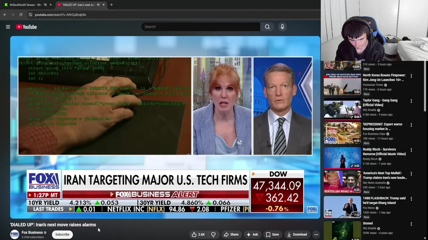428x240 pixels.
Task: Mute the YouTube tab audio icon
Action: (98, 5)
